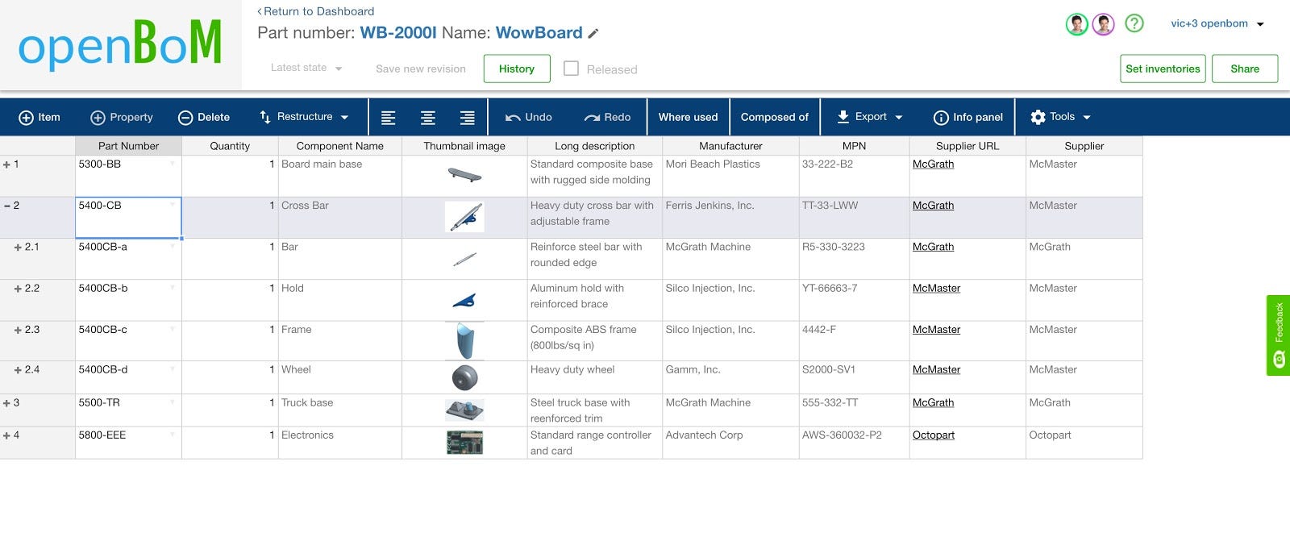This screenshot has width=1290, height=533.
Task: Open Cross Bar thumbnail image
Action: [x=464, y=217]
